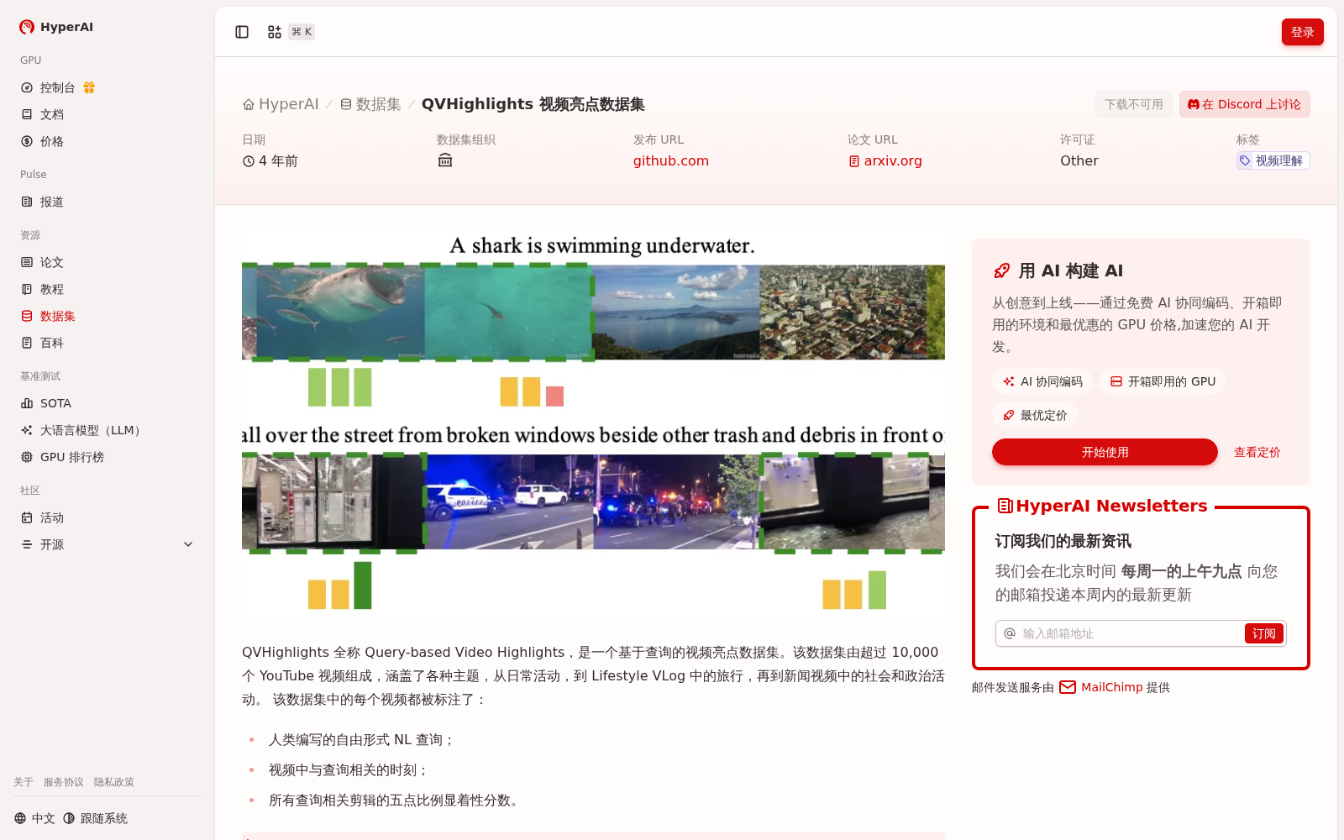Open the github.com release URL
1344x840 pixels.
671,160
